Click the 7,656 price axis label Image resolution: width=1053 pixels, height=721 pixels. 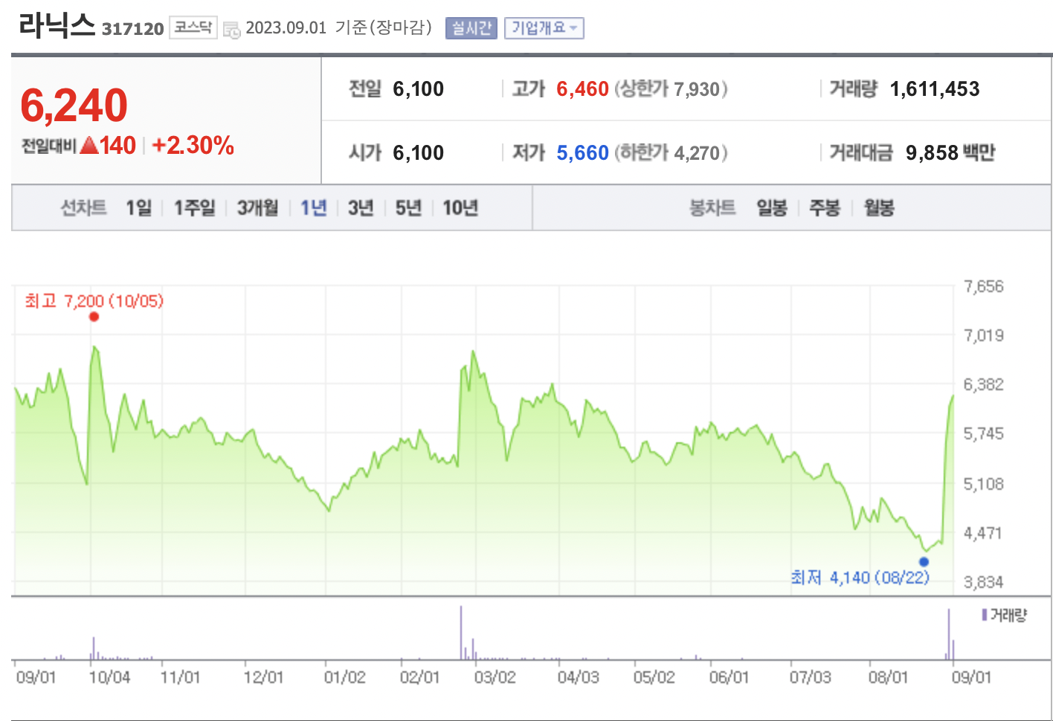[984, 287]
